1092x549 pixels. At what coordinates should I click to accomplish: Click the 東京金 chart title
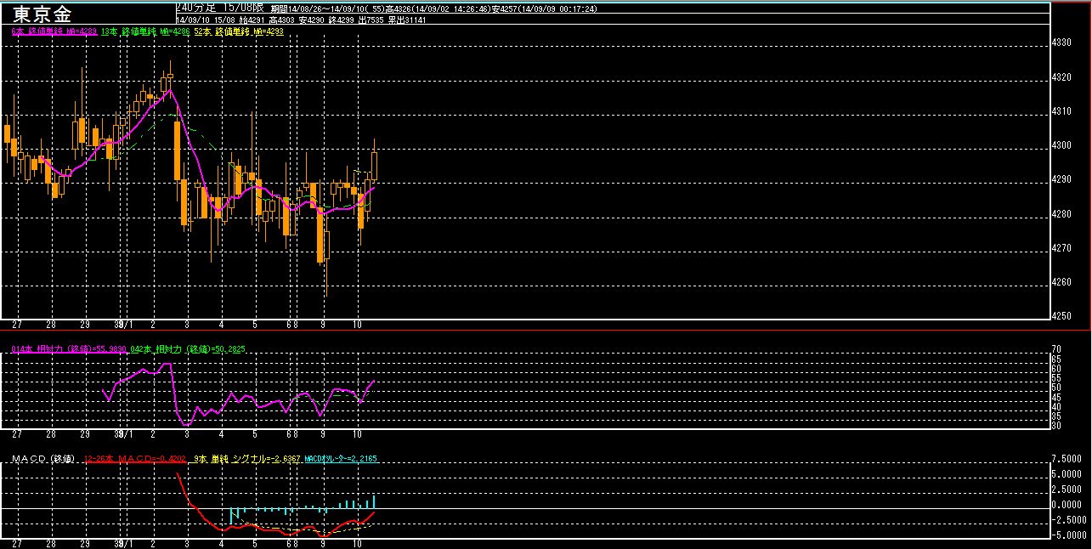(x=42, y=14)
